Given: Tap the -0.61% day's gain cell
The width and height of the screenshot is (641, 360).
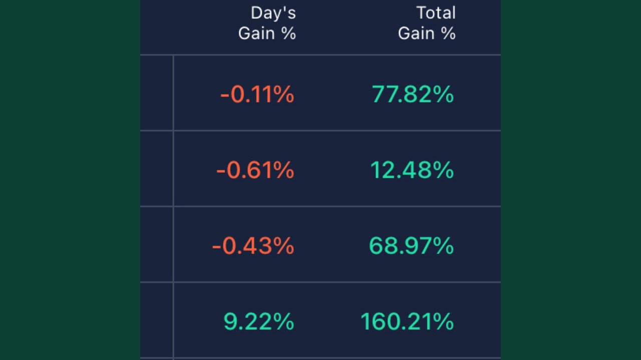Looking at the screenshot, I should click(255, 170).
